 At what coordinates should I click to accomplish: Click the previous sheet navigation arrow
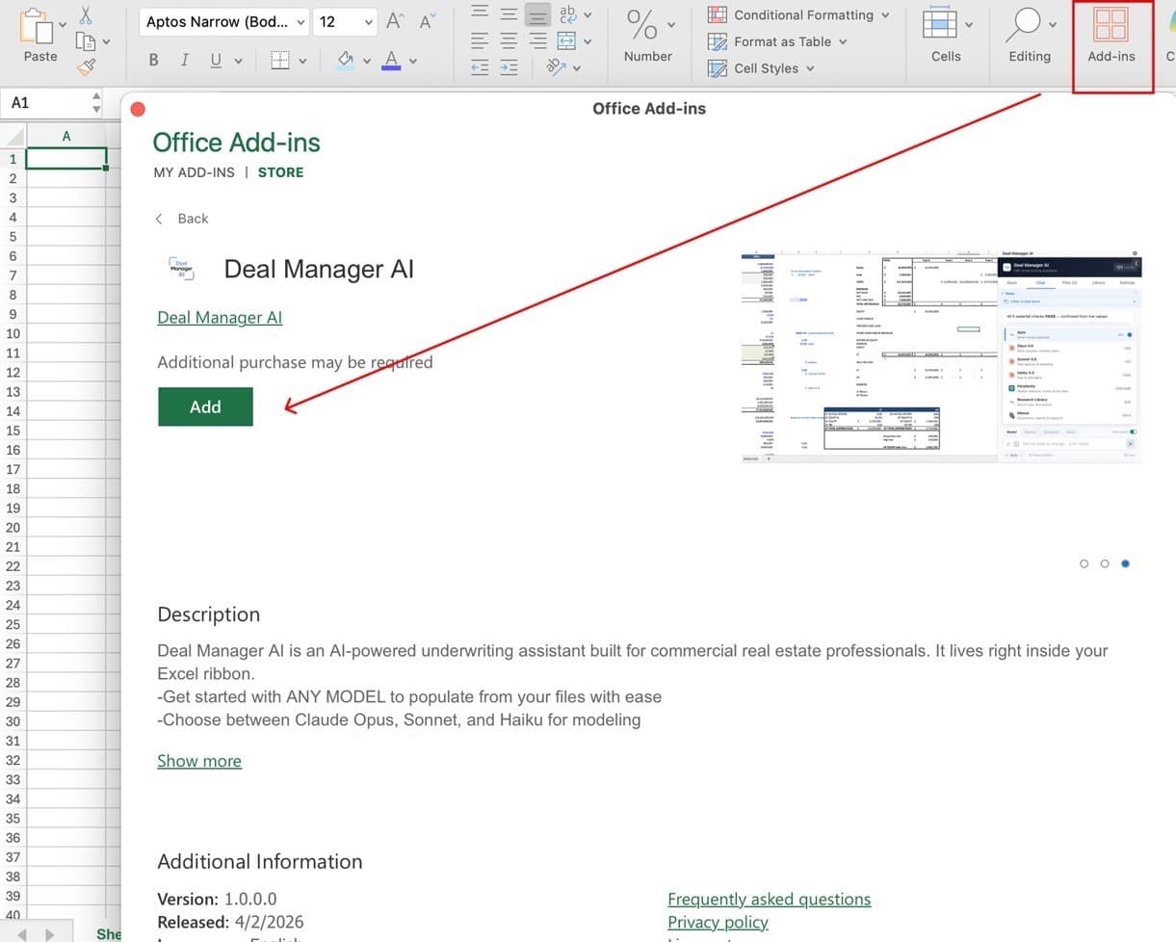22,933
